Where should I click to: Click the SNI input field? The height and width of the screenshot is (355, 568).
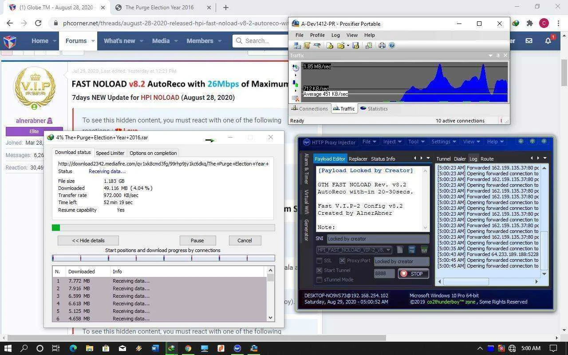pos(378,239)
